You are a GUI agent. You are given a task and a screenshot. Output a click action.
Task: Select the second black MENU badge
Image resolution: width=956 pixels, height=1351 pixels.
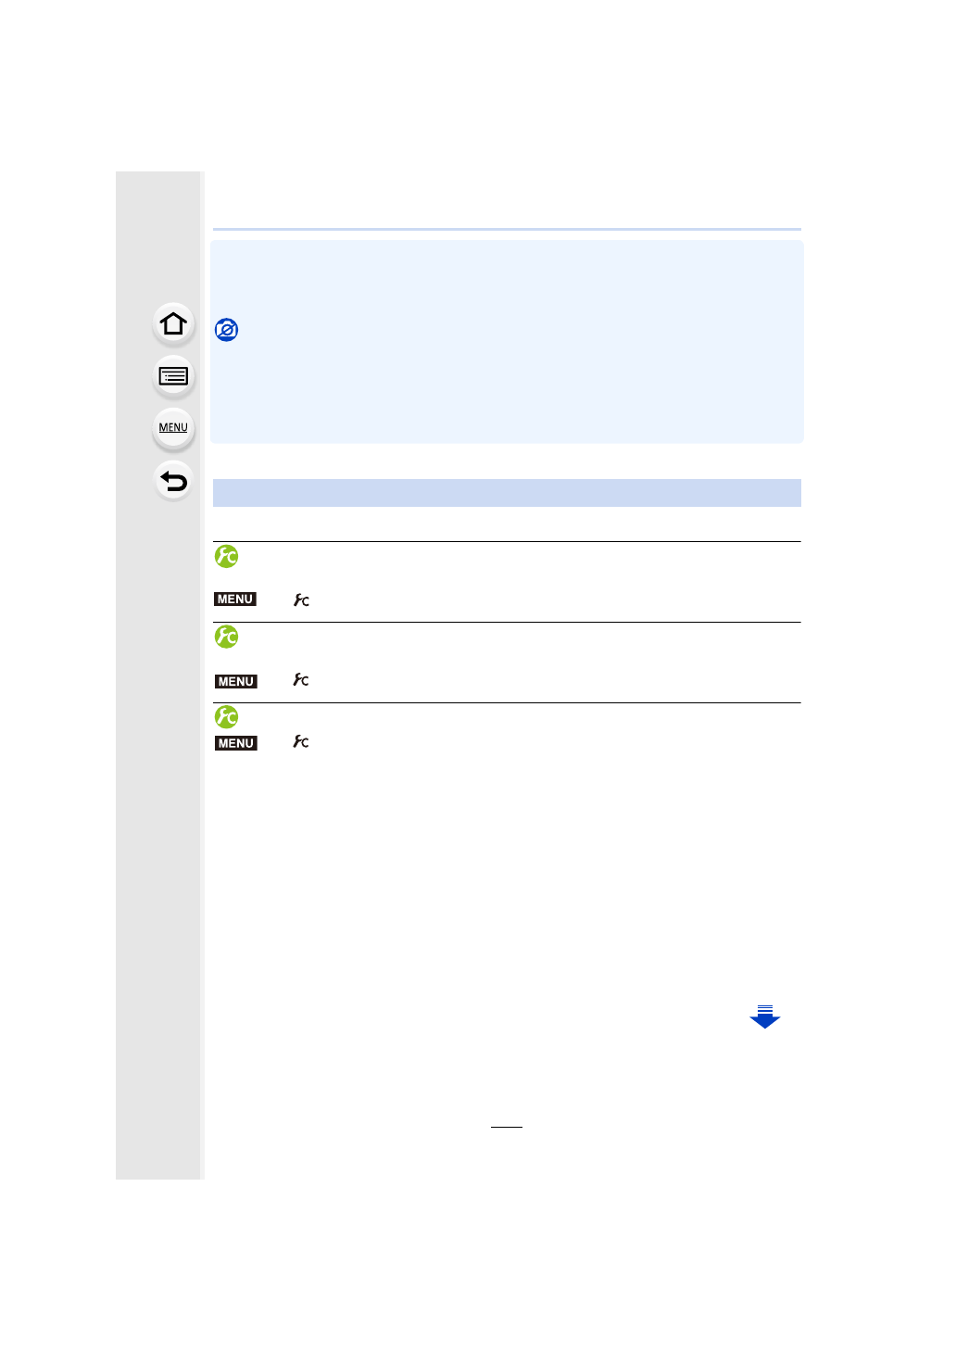[x=235, y=681]
